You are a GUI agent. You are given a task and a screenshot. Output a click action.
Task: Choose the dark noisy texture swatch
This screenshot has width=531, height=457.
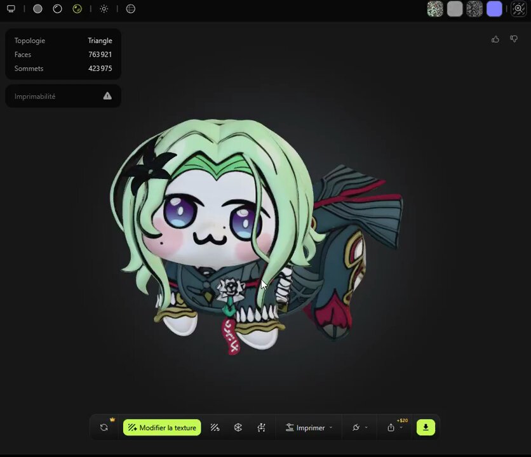pyautogui.click(x=474, y=9)
